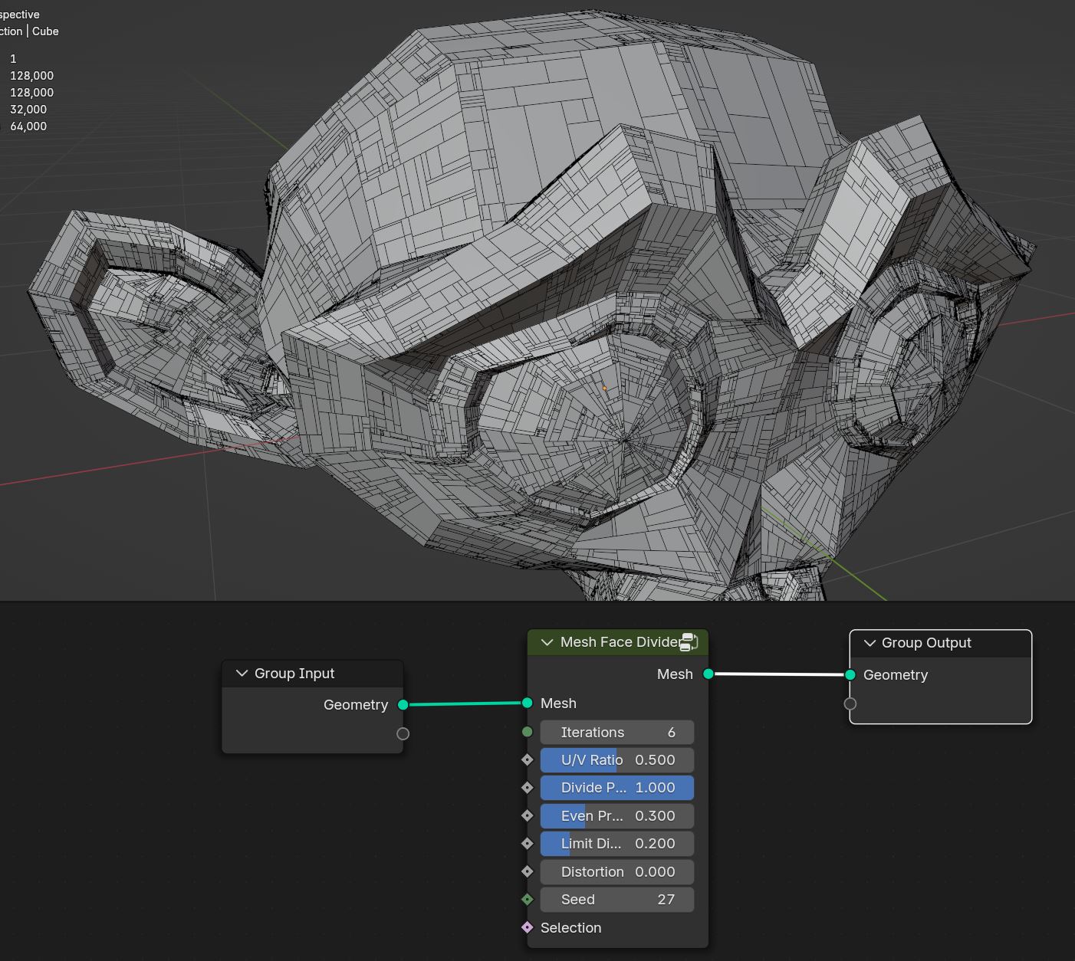1075x961 pixels.
Task: Collapse the Group Input node
Action: click(x=242, y=673)
